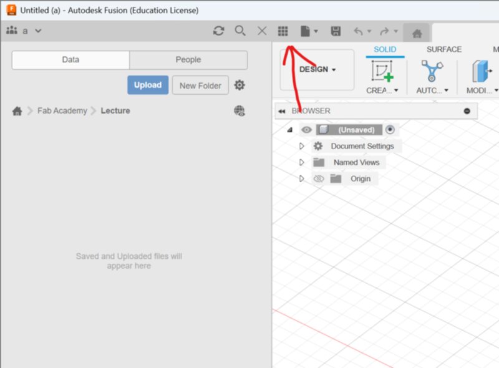Open the team switcher dropdown next to 'a'
The image size is (499, 368).
tap(38, 31)
